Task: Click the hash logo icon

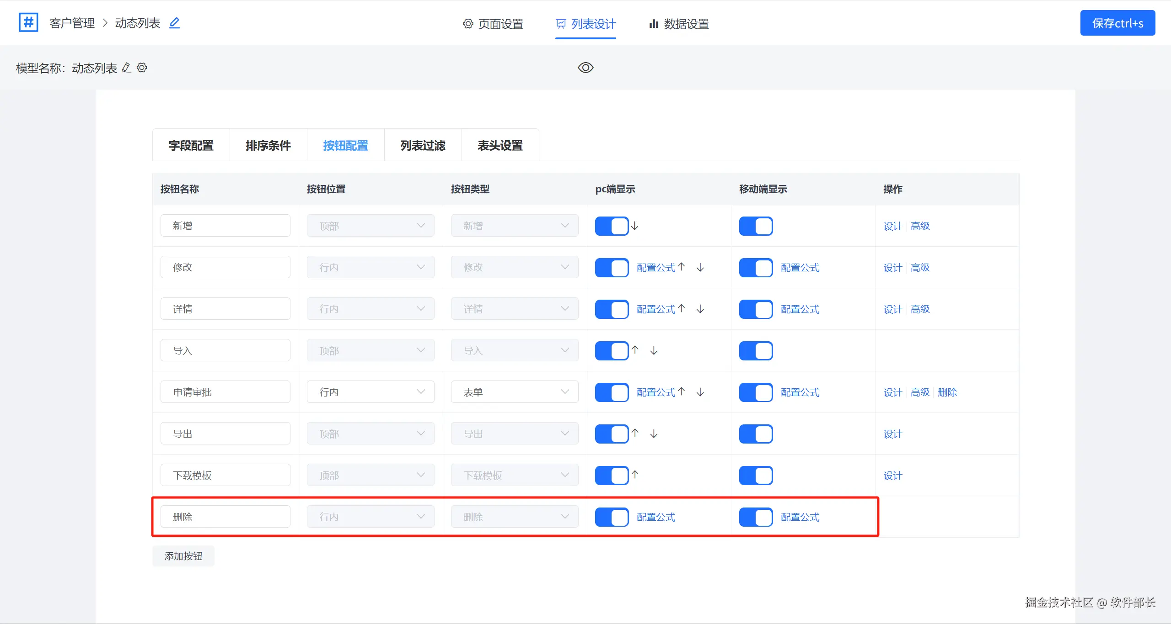Action: (x=28, y=22)
